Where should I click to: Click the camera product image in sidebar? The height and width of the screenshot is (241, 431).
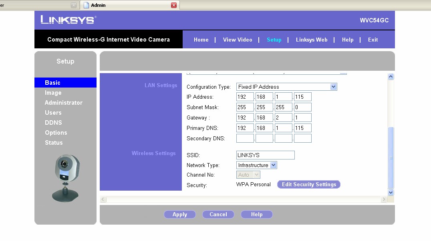pyautogui.click(x=66, y=178)
